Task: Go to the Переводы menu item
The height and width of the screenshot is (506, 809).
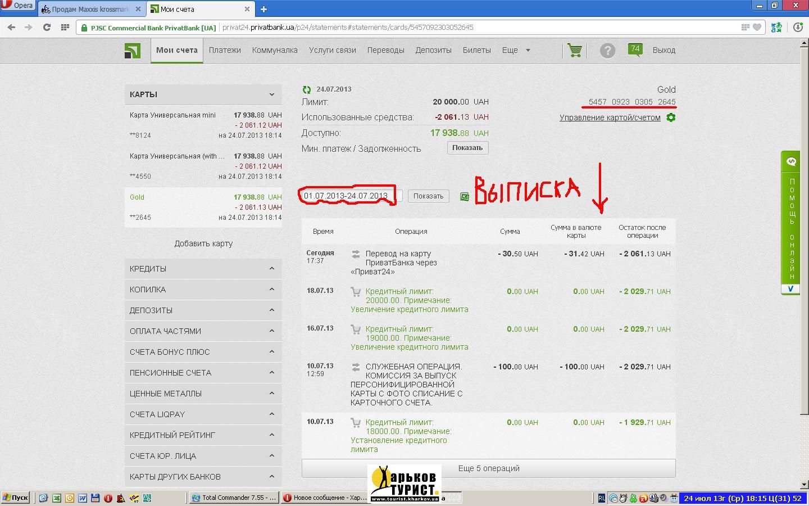Action: click(x=385, y=50)
